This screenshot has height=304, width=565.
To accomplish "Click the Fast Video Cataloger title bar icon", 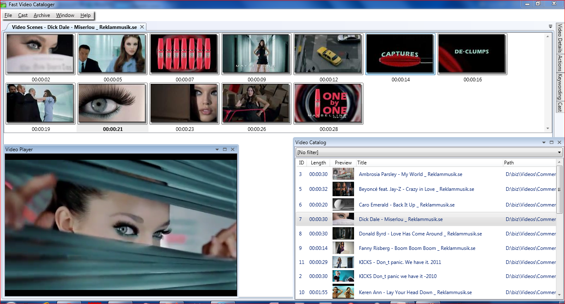I will [x=4, y=5].
